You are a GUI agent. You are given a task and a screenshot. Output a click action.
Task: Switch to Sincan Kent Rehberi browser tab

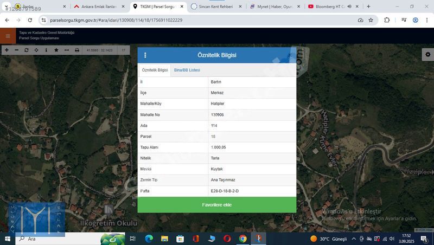(x=217, y=7)
